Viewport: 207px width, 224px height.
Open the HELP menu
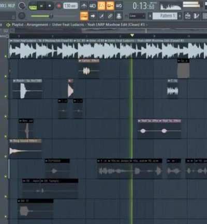[11, 6]
